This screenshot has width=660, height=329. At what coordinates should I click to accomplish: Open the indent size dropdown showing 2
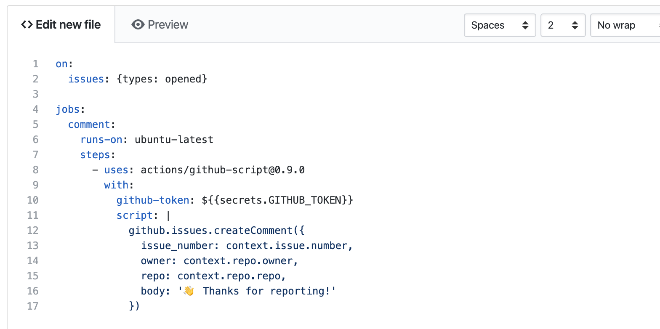[x=563, y=25]
